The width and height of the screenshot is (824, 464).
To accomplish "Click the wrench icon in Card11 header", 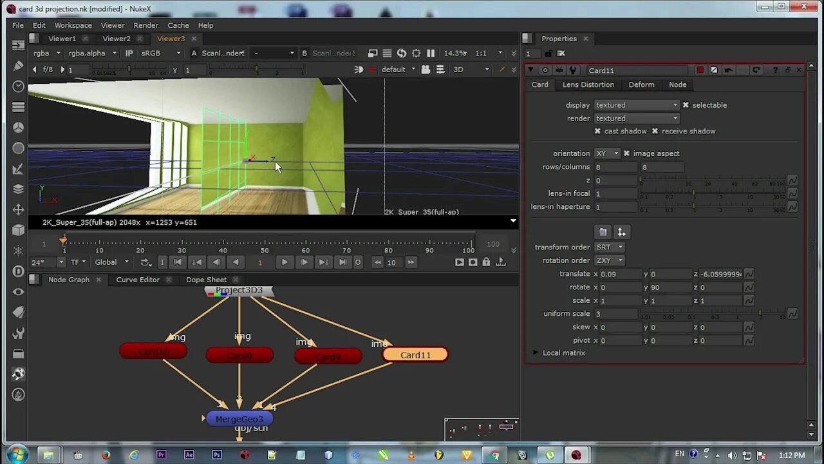I will [573, 70].
